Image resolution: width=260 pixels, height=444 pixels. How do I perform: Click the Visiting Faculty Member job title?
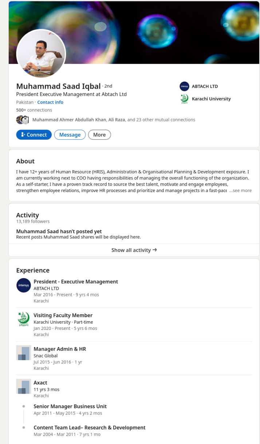tap(63, 315)
